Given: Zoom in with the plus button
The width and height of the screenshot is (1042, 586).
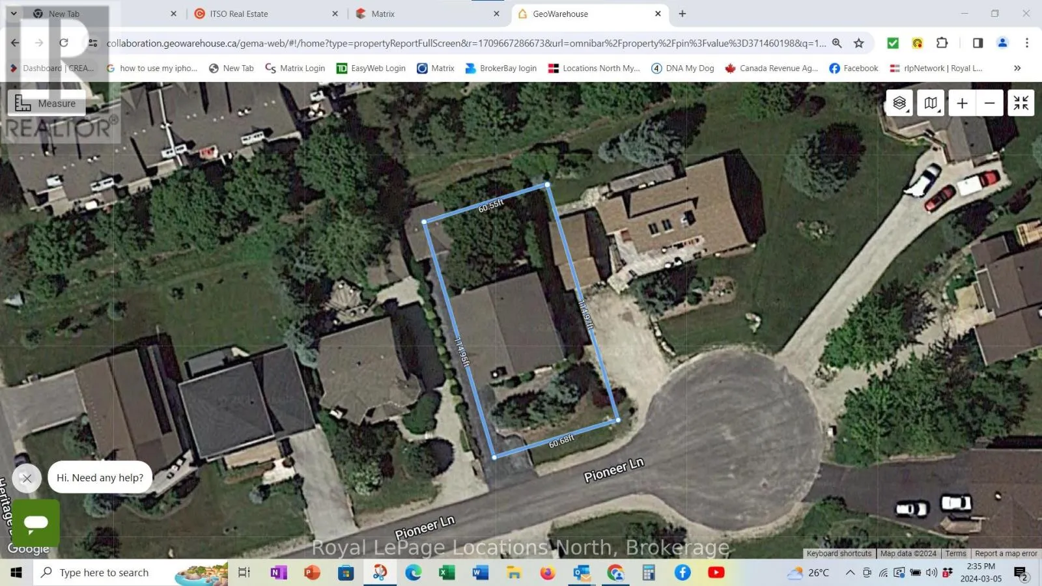Looking at the screenshot, I should click(x=962, y=103).
